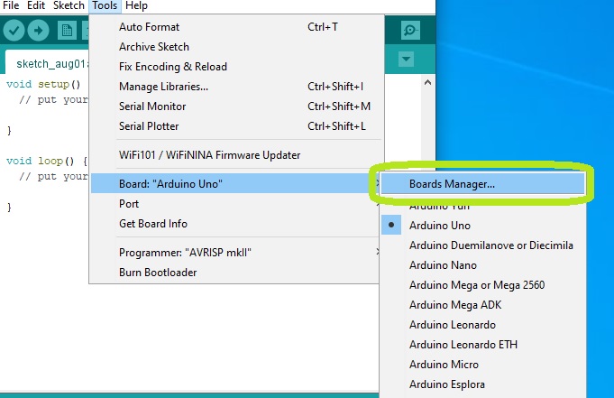Click the Upload arrow icon
The width and height of the screenshot is (614, 398).
click(39, 31)
